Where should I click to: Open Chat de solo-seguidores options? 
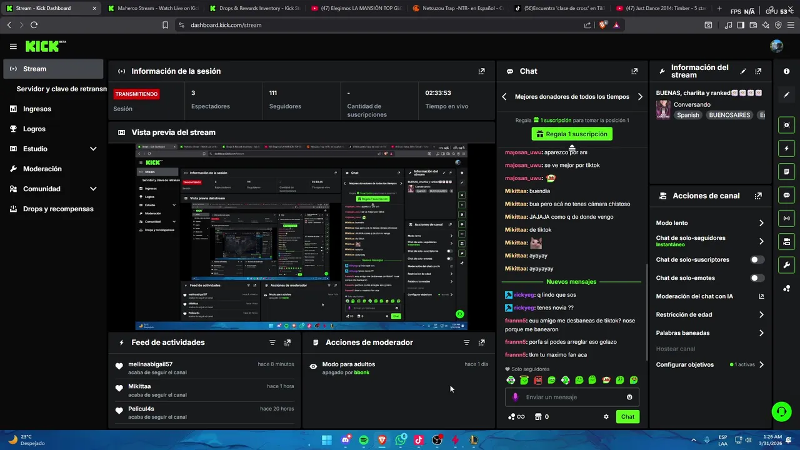[x=710, y=241]
